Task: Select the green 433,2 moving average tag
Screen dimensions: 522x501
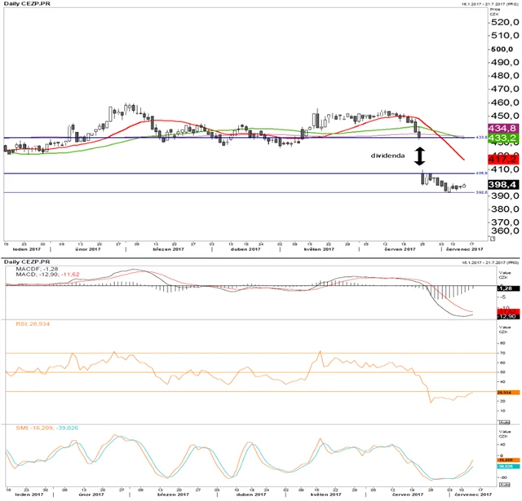Action: click(502, 139)
